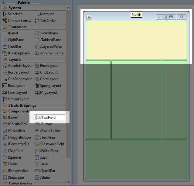Apply SpringLayout from palette

point(48,86)
